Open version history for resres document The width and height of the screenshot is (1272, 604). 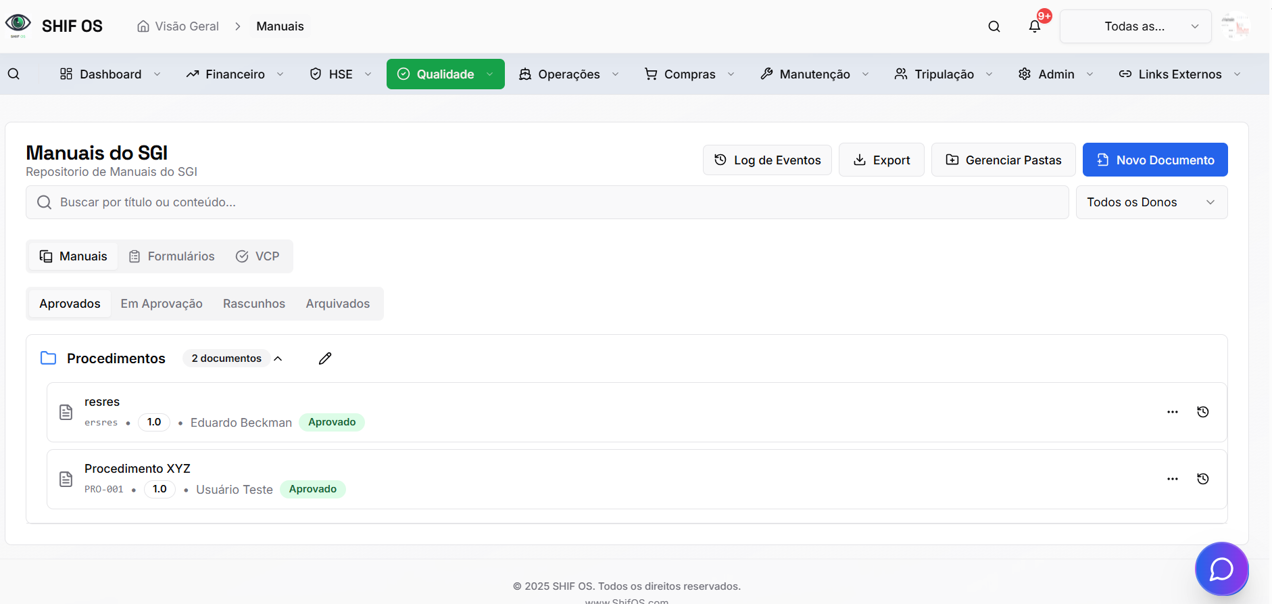(1202, 412)
